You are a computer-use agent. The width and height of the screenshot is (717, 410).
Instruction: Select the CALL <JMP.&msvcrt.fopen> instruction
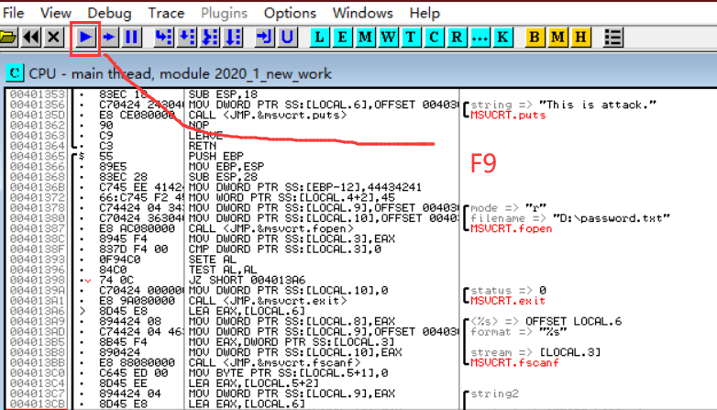pyautogui.click(x=270, y=228)
